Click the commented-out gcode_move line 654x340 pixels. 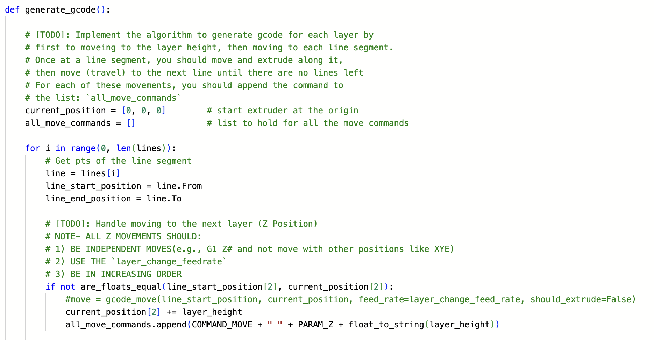pos(350,299)
